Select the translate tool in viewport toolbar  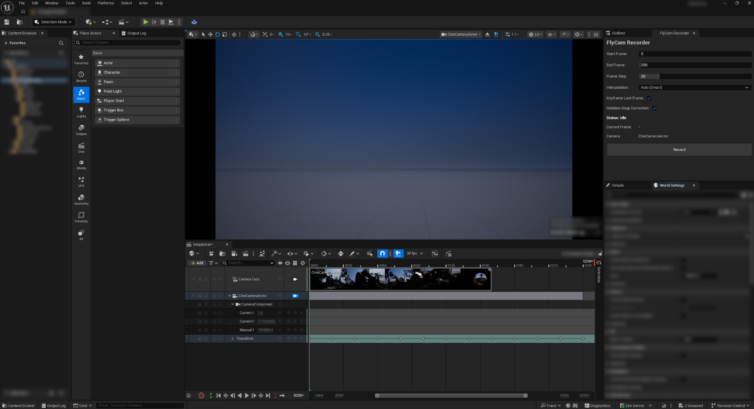(210, 34)
